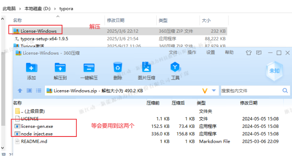The width and height of the screenshot is (292, 158).
Task: Click the 解压到 (Extract to) icon
Action: [60, 67]
